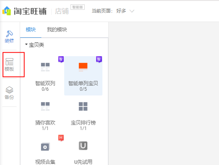Click the 店铺 header label
219x165 pixels.
click(x=62, y=11)
